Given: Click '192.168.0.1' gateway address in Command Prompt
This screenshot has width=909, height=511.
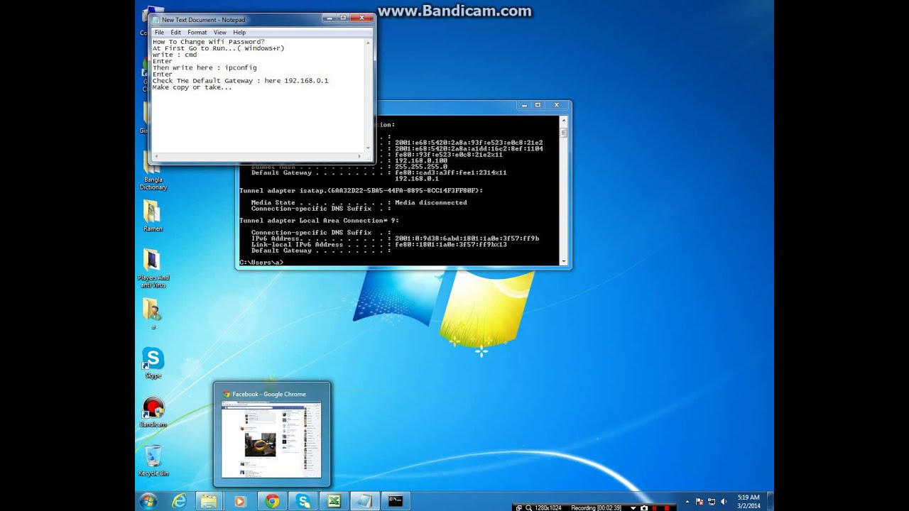Looking at the screenshot, I should (416, 179).
